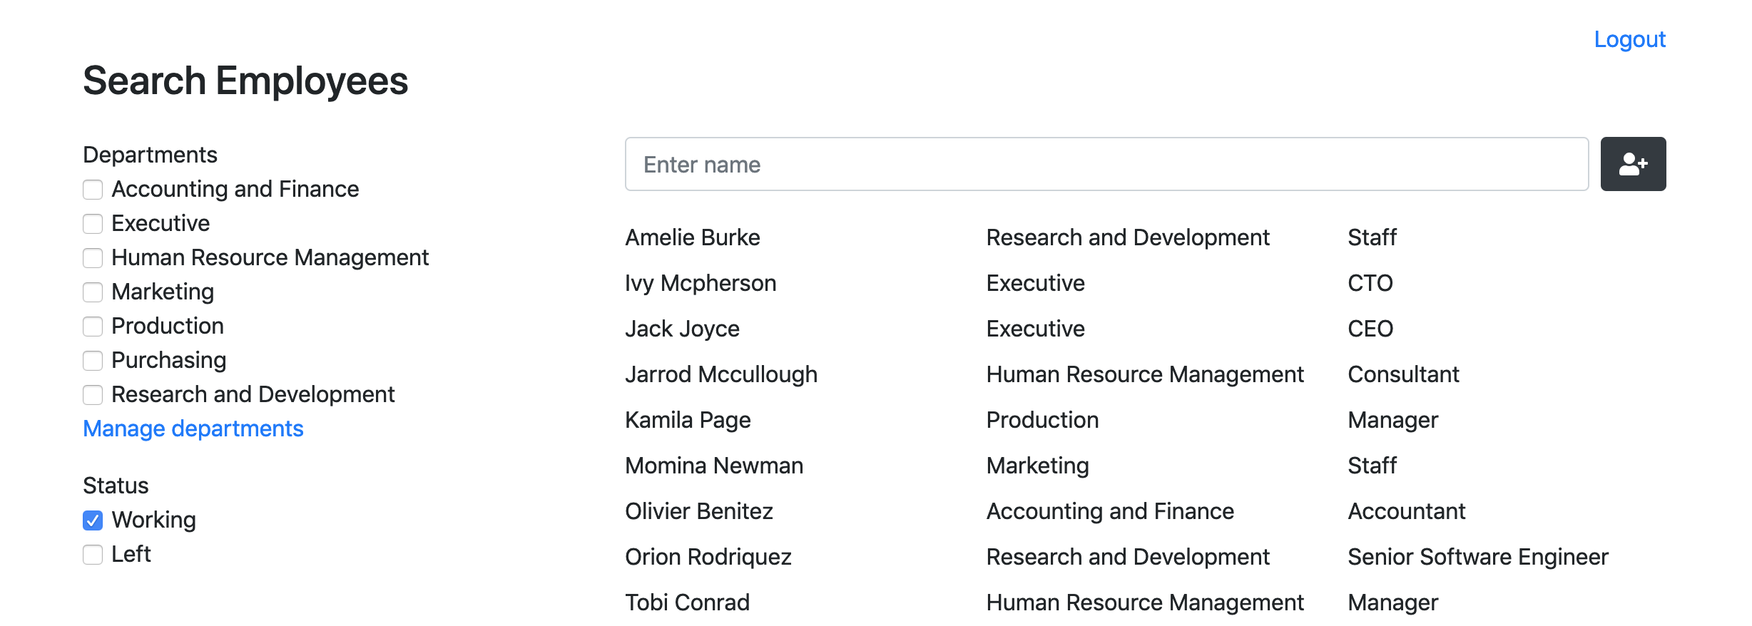Focus the Enter name search field

pos(1106,164)
